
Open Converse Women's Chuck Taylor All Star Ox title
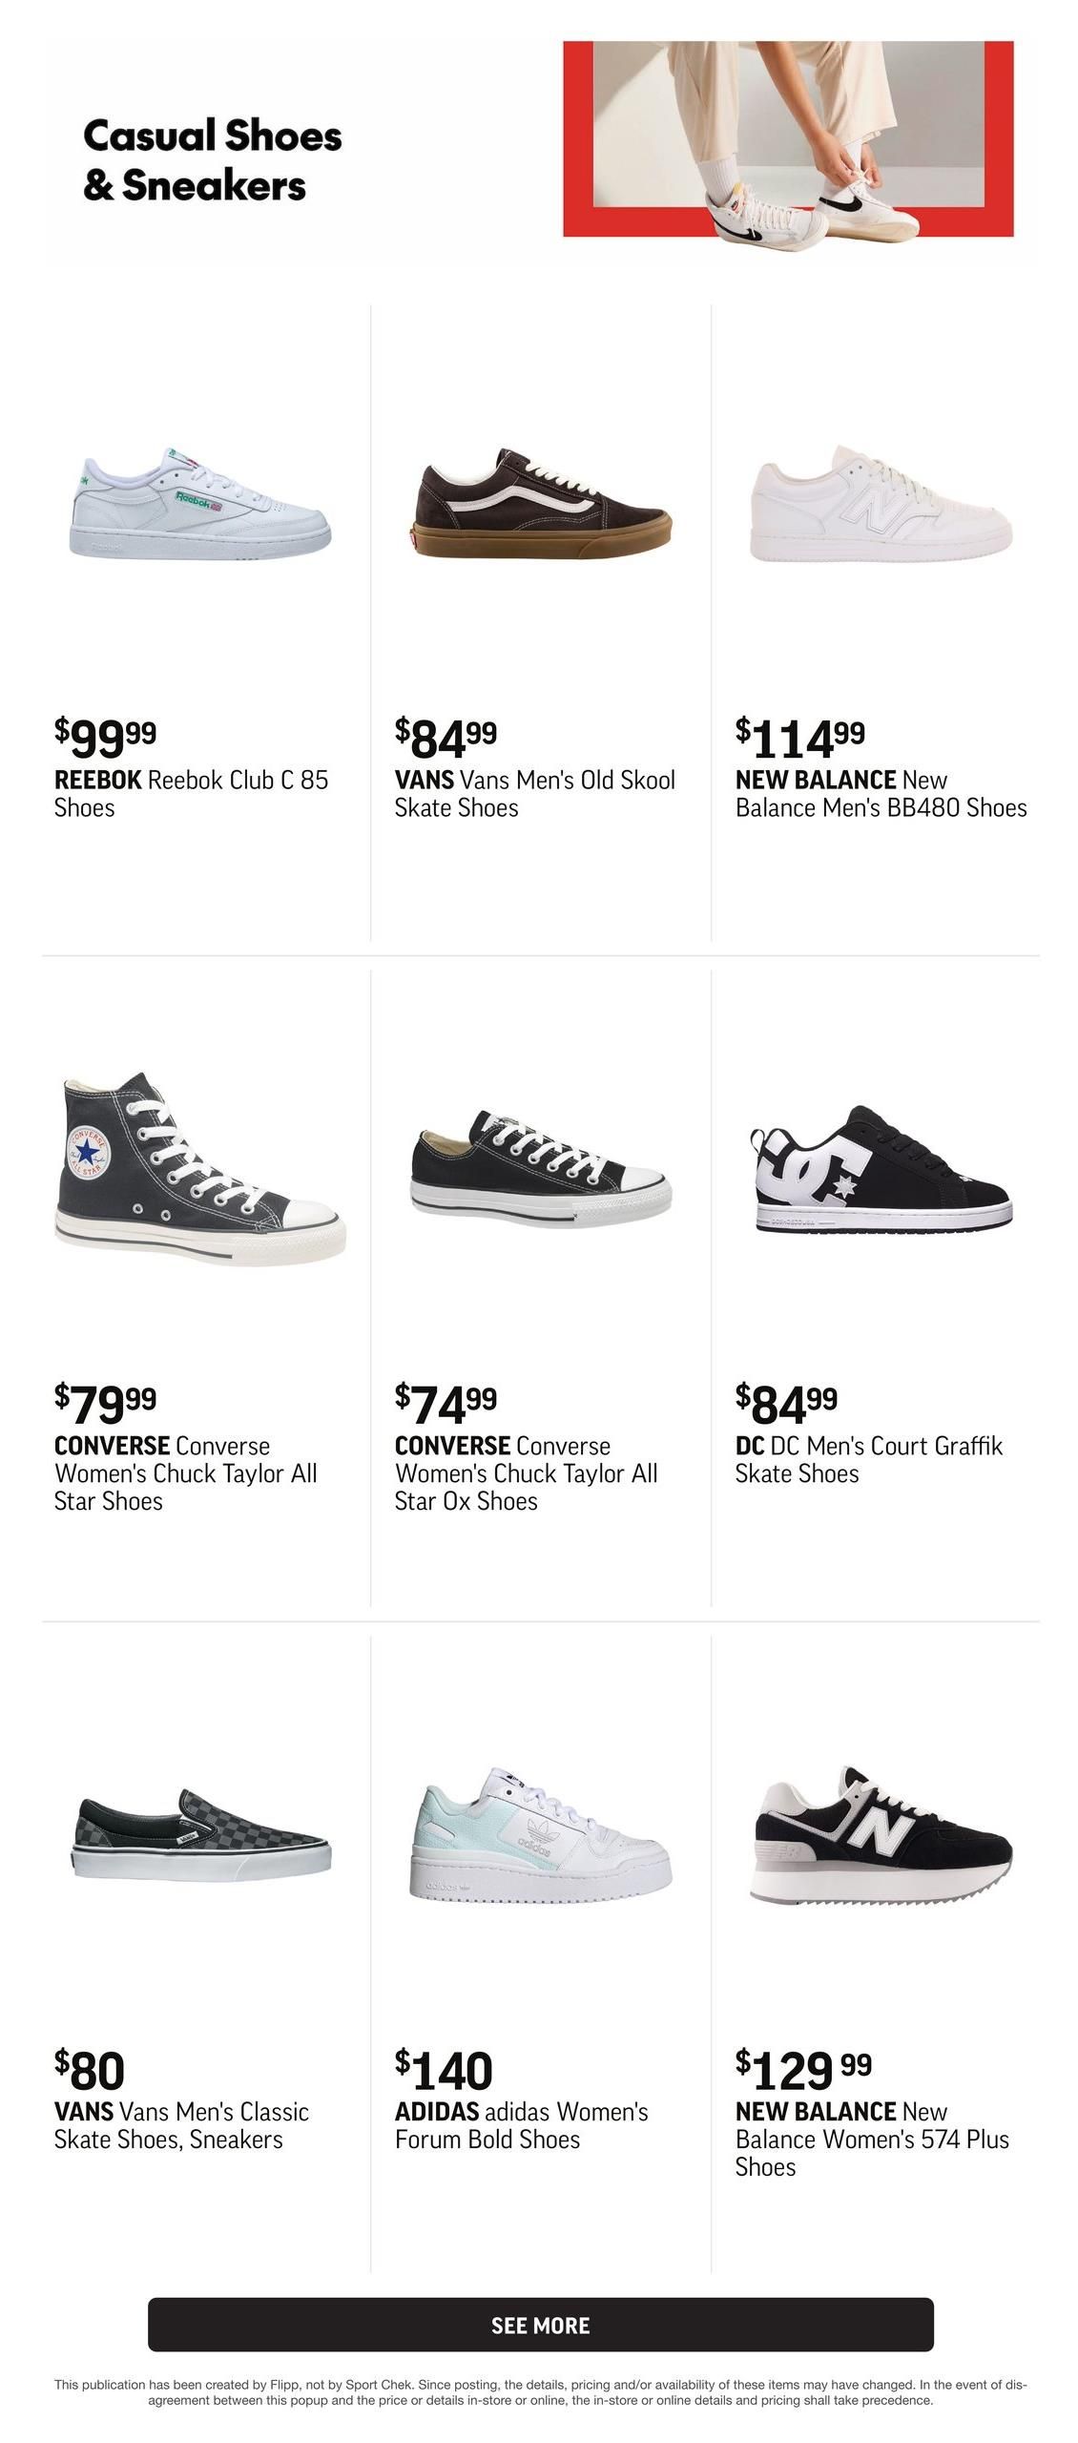527,1472
